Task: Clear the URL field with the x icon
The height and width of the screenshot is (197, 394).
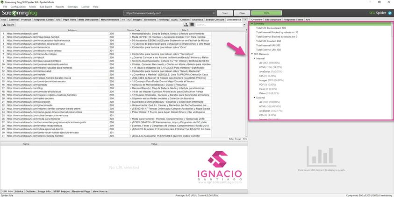Action: click(x=214, y=13)
